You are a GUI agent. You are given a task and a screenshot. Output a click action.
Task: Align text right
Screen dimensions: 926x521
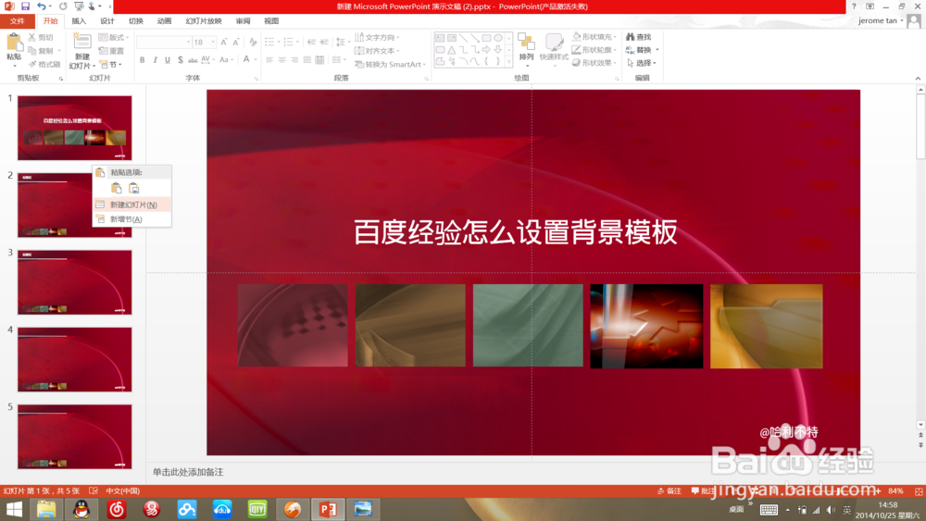pyautogui.click(x=294, y=59)
